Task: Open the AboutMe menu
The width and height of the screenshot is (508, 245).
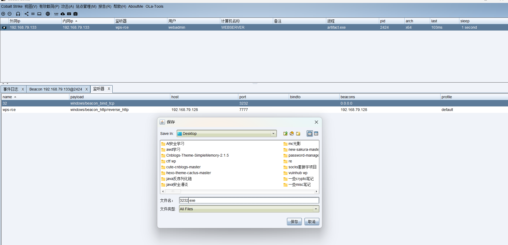Action: [x=136, y=6]
